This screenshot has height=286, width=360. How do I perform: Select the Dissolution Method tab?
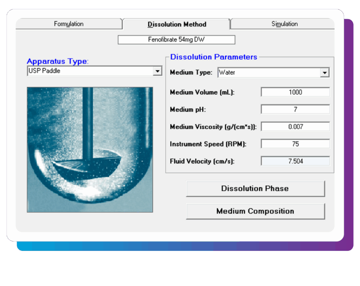click(x=177, y=24)
